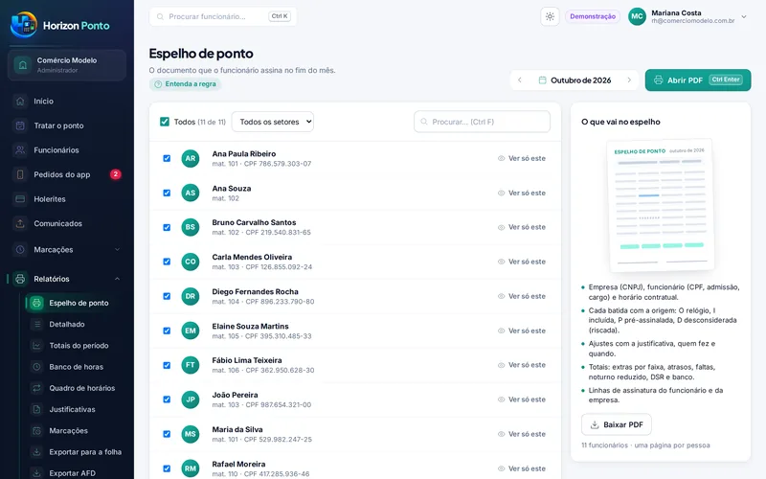
Task: Toggle light theme with the sun icon
Action: [x=550, y=16]
